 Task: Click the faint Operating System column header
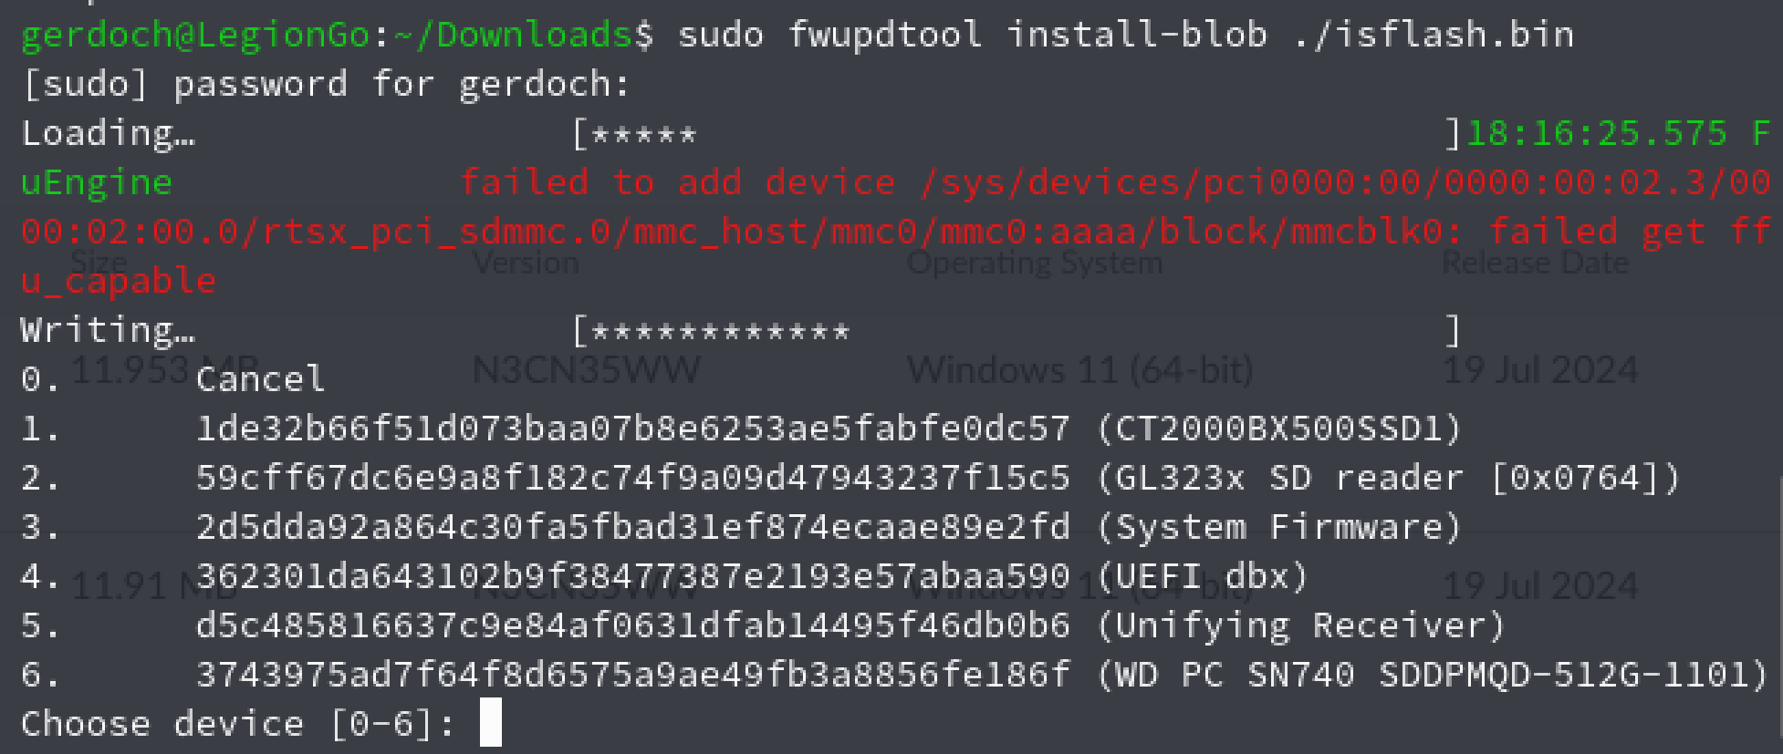[1035, 263]
